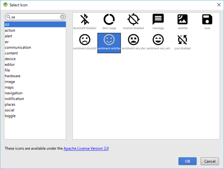This screenshot has width=224, height=169.
Task: Select the toggle category
Action: (35, 116)
